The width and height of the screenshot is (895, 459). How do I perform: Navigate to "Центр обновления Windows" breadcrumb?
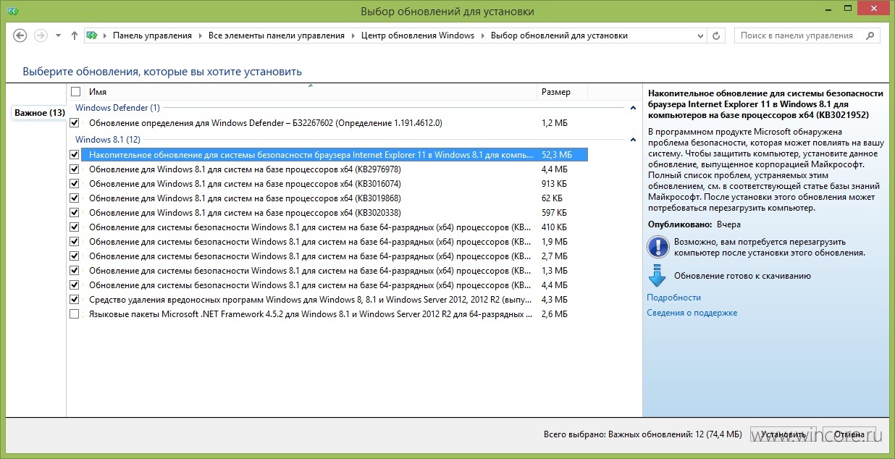pos(418,35)
